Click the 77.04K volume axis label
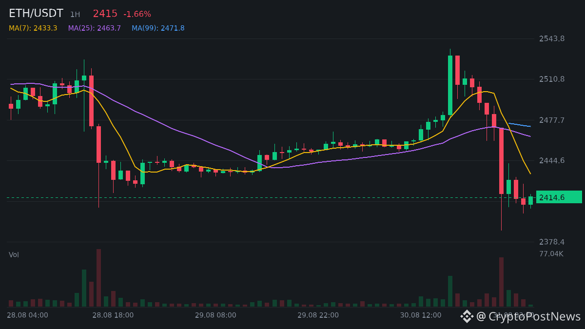 tap(551, 253)
